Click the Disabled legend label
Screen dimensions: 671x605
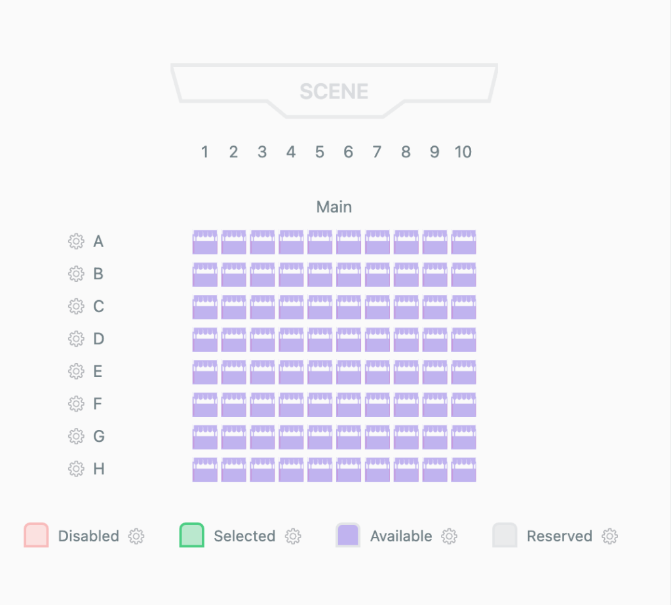(88, 536)
